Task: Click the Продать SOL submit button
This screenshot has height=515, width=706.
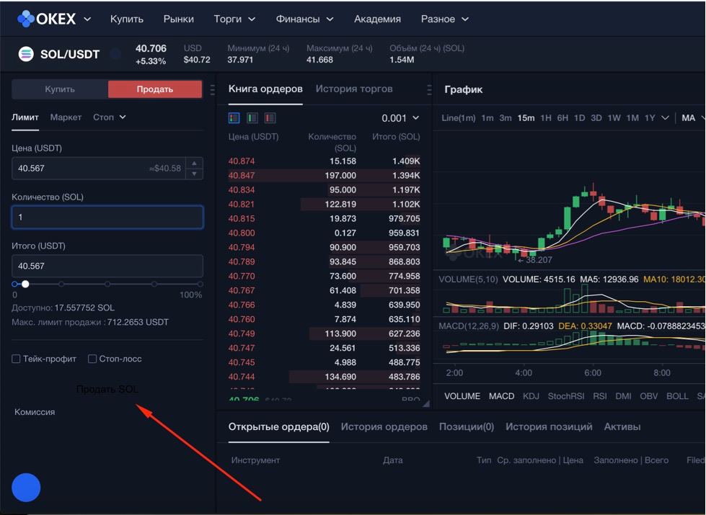Action: 107,389
